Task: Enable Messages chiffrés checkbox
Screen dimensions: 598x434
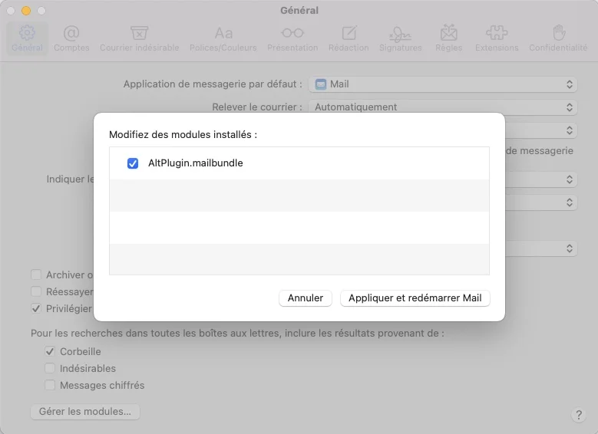Action: pyautogui.click(x=50, y=385)
